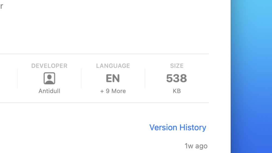The image size is (272, 153).
Task: Click the LANGUAGE heading label
Action: (x=113, y=66)
